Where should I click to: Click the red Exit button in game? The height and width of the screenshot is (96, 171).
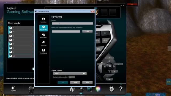[132, 4]
